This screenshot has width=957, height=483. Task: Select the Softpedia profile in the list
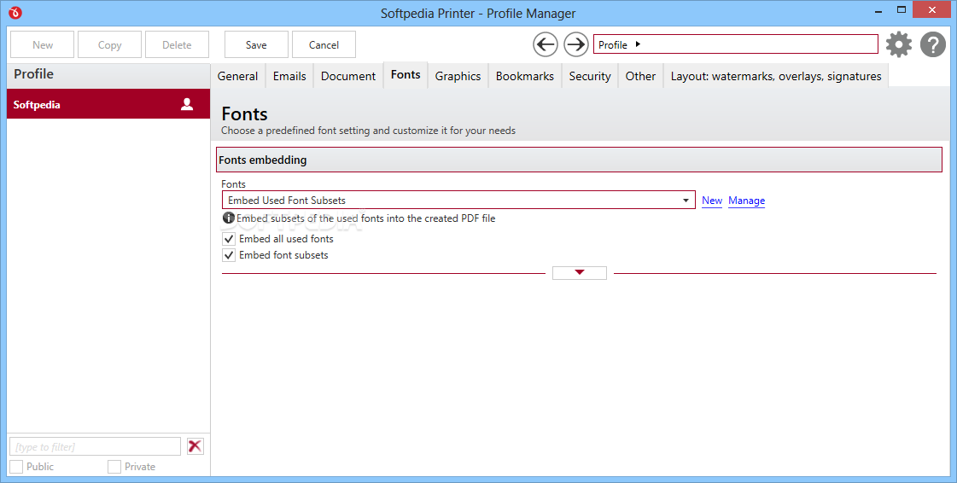point(108,104)
